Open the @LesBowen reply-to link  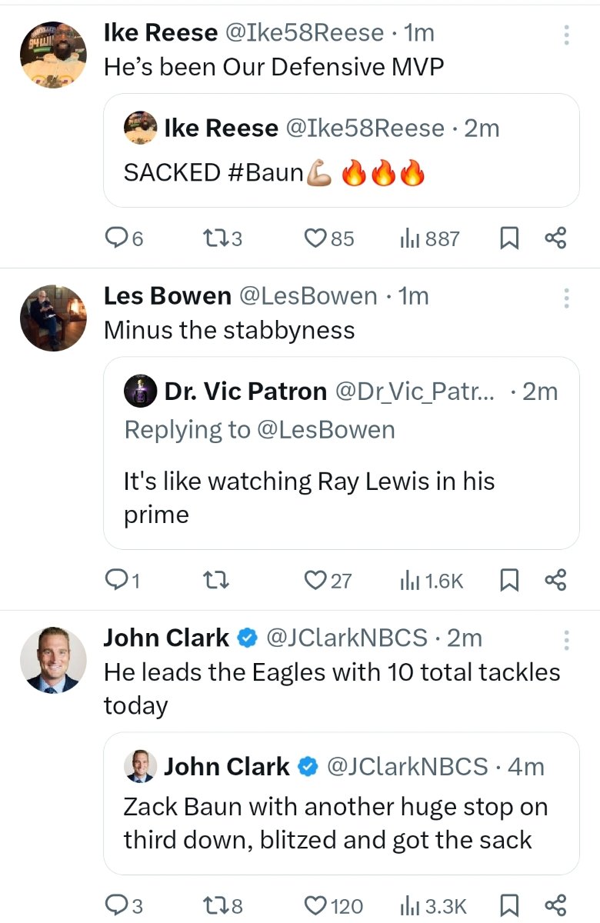point(323,430)
